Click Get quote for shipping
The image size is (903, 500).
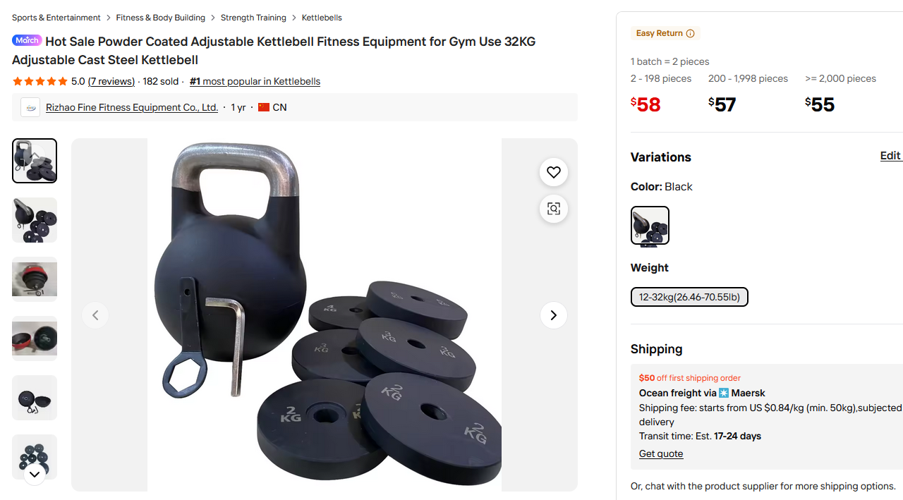[x=661, y=453]
